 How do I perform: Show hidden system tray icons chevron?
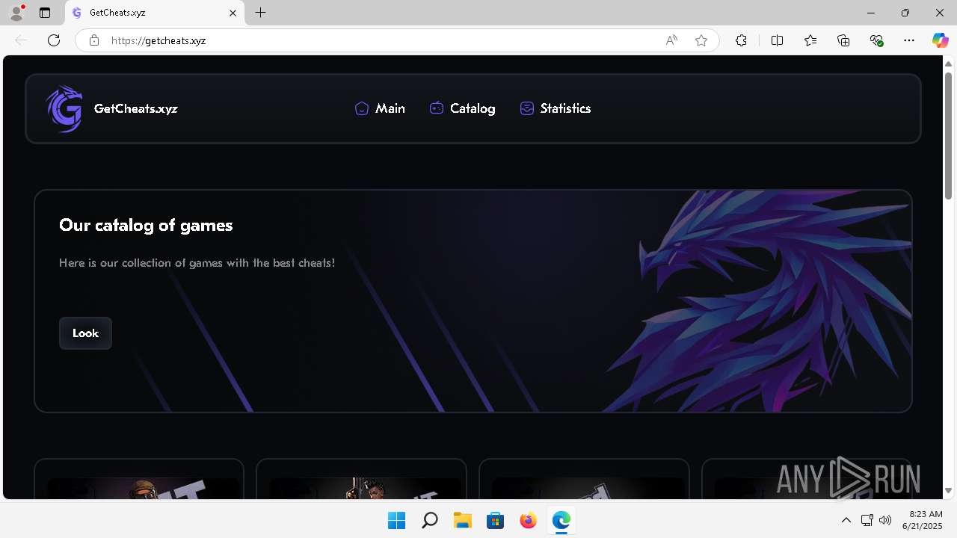coord(846,520)
